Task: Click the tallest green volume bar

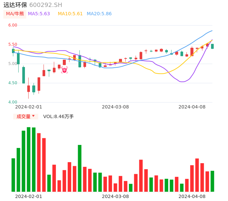Action: point(29,159)
